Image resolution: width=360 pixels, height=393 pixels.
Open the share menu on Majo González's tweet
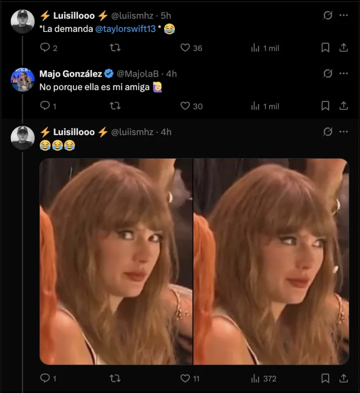343,106
